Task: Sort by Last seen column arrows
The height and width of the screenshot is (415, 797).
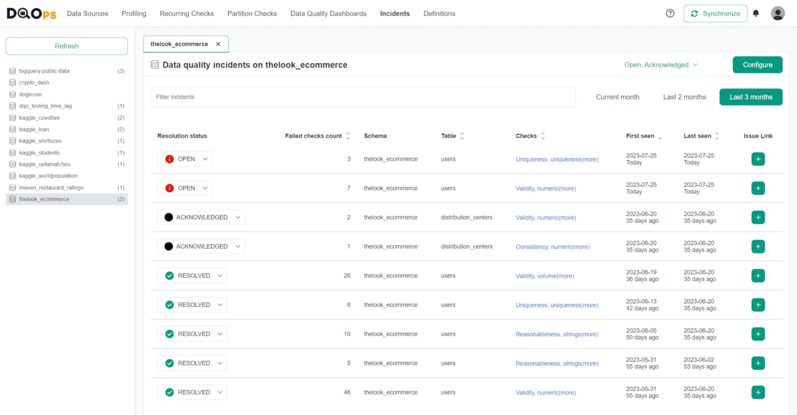Action: point(717,136)
